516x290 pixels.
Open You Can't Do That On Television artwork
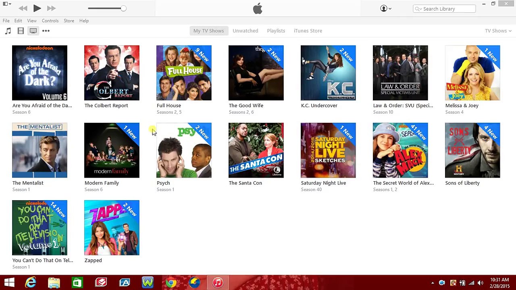40,228
